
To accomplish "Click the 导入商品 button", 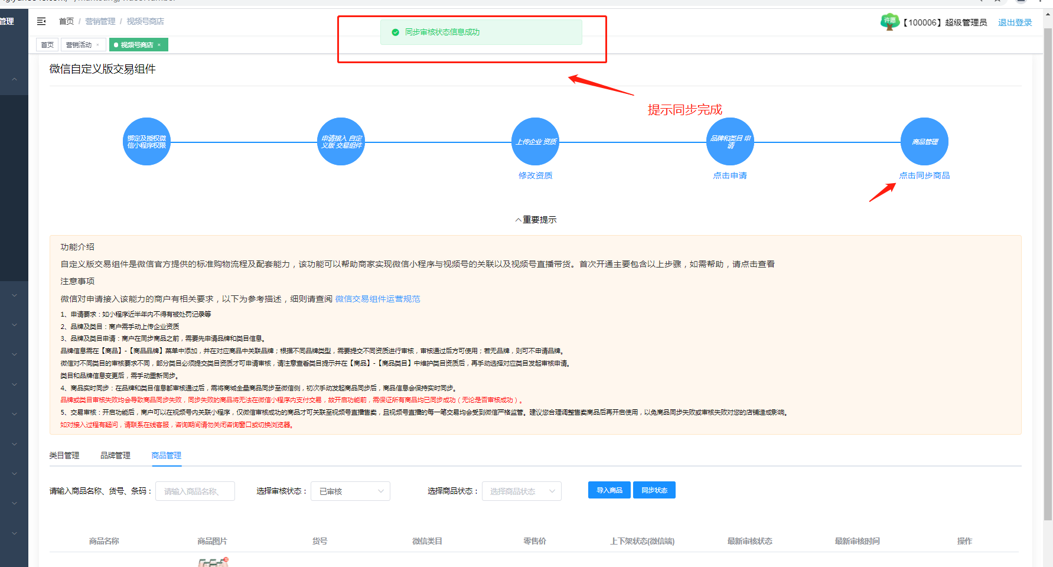I will click(x=609, y=490).
